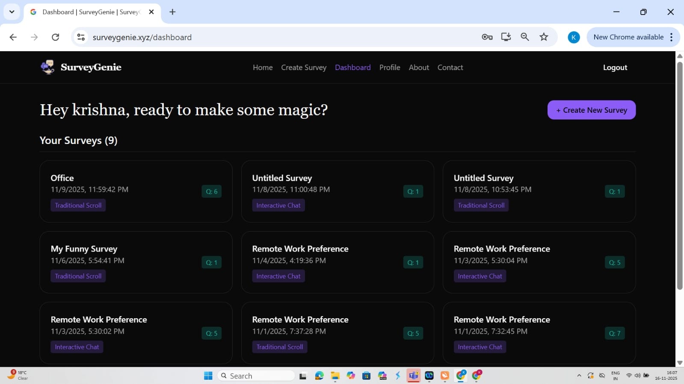Open Remote Work Preference from 11/4/2025

click(338, 262)
